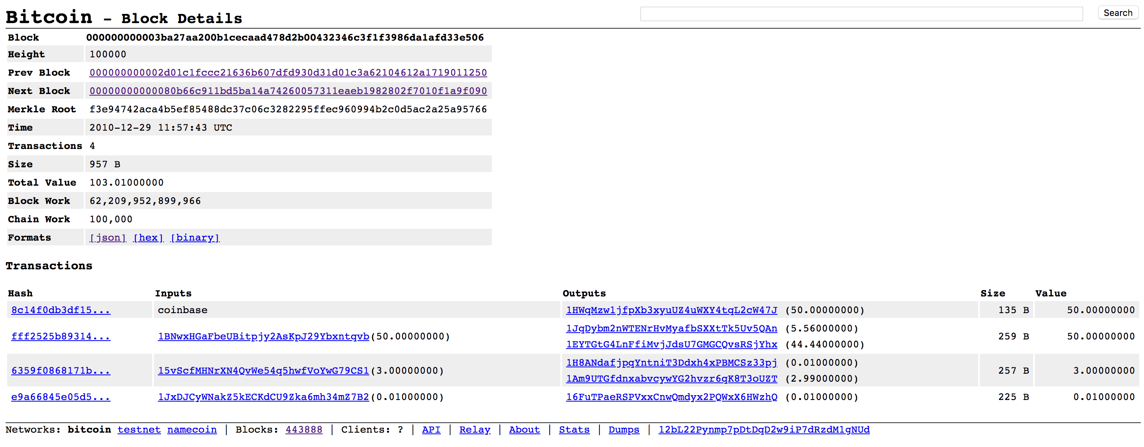Screen dimensions: 1144x447
Task: Open the hex format link
Action: [x=148, y=237]
